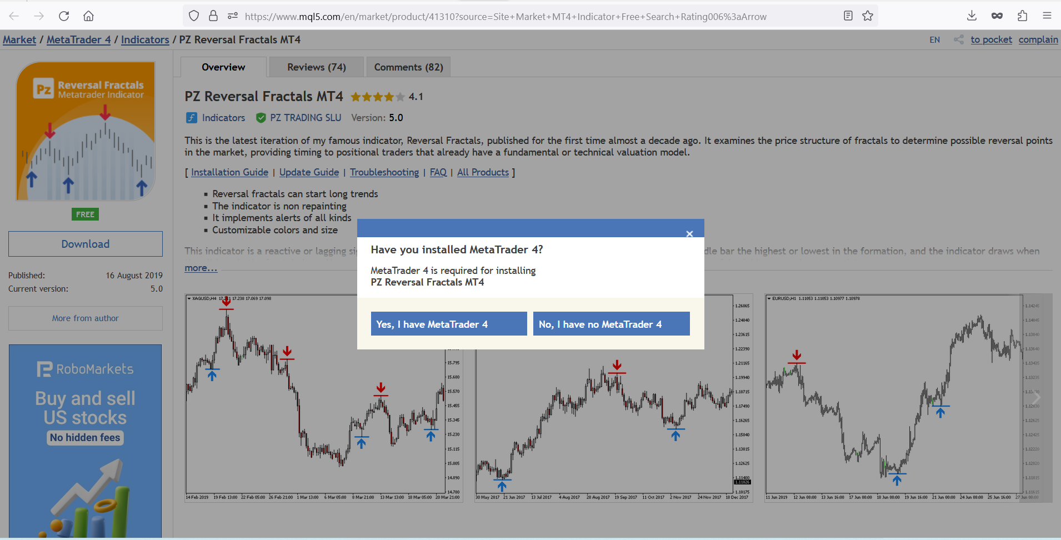Download the PZ Reversal Fractals indicator

(86, 244)
